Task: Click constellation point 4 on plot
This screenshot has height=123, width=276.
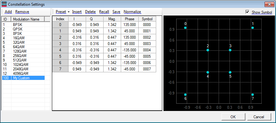Action: tap(208, 72)
